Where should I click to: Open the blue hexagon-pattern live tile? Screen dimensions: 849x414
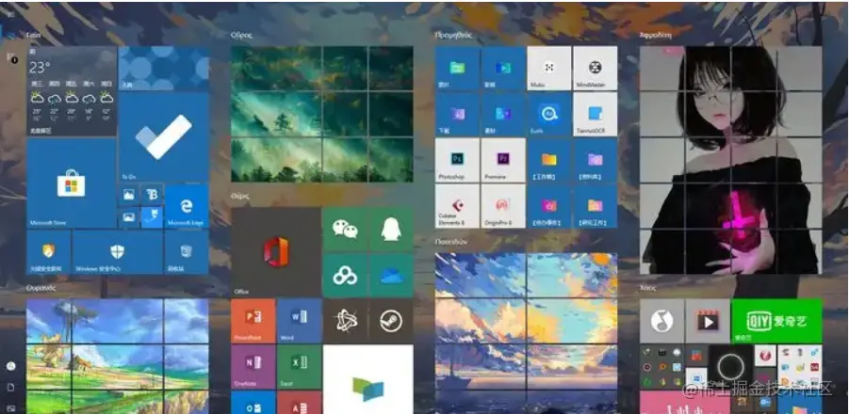(164, 68)
